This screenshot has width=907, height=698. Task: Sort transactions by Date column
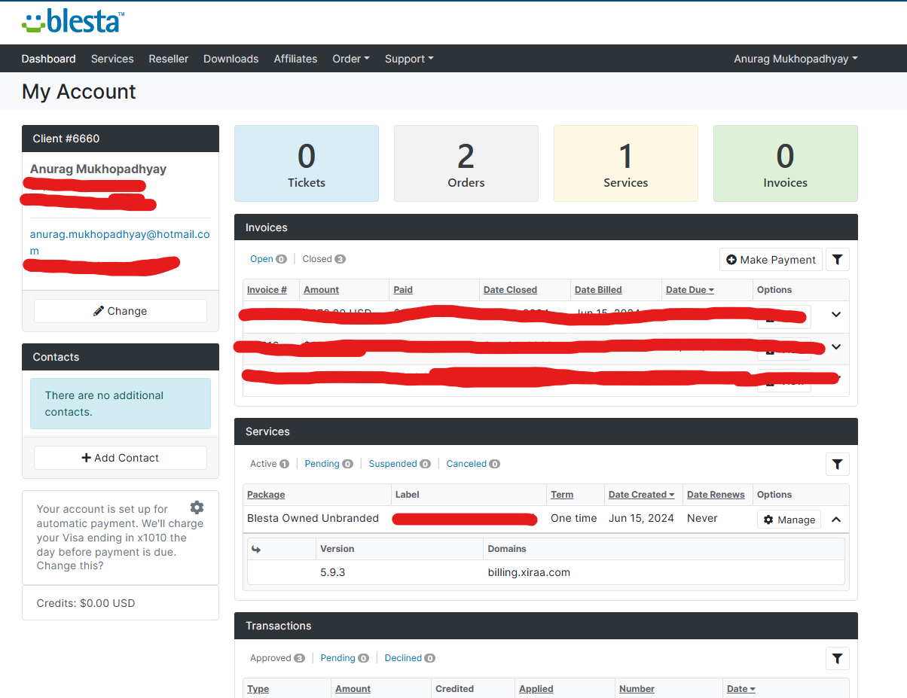point(741,689)
